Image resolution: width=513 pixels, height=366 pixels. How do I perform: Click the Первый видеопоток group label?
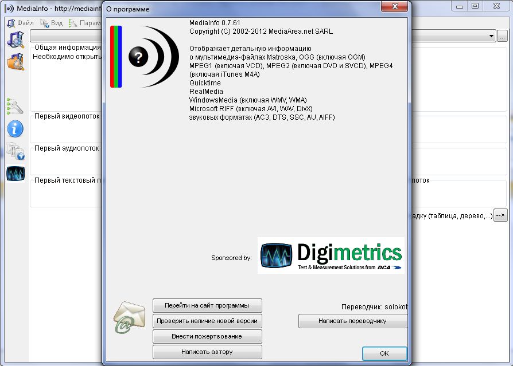coord(67,116)
